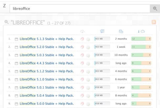The height and width of the screenshot is (108, 160).
Task: Click the gray round icon for LibreOffice 5.0.3
Action: click(88, 55)
